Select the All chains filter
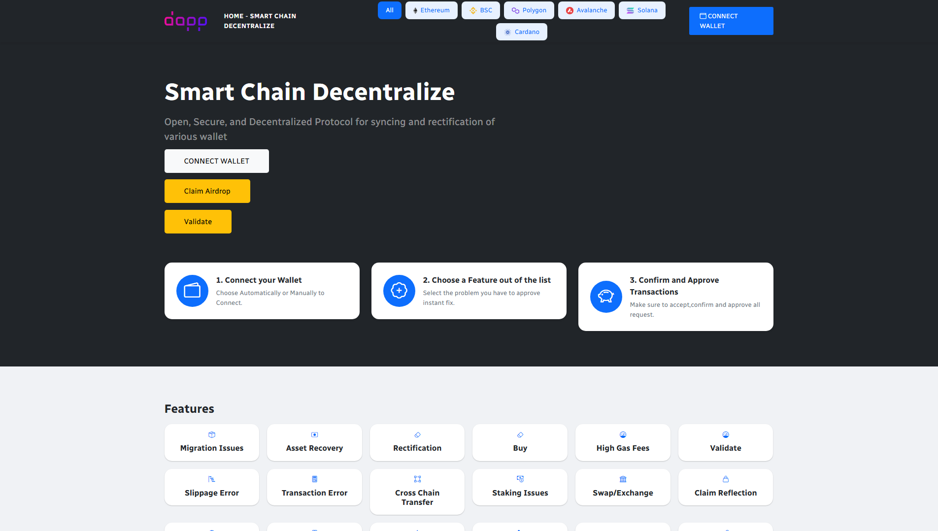The image size is (938, 531). click(x=390, y=10)
